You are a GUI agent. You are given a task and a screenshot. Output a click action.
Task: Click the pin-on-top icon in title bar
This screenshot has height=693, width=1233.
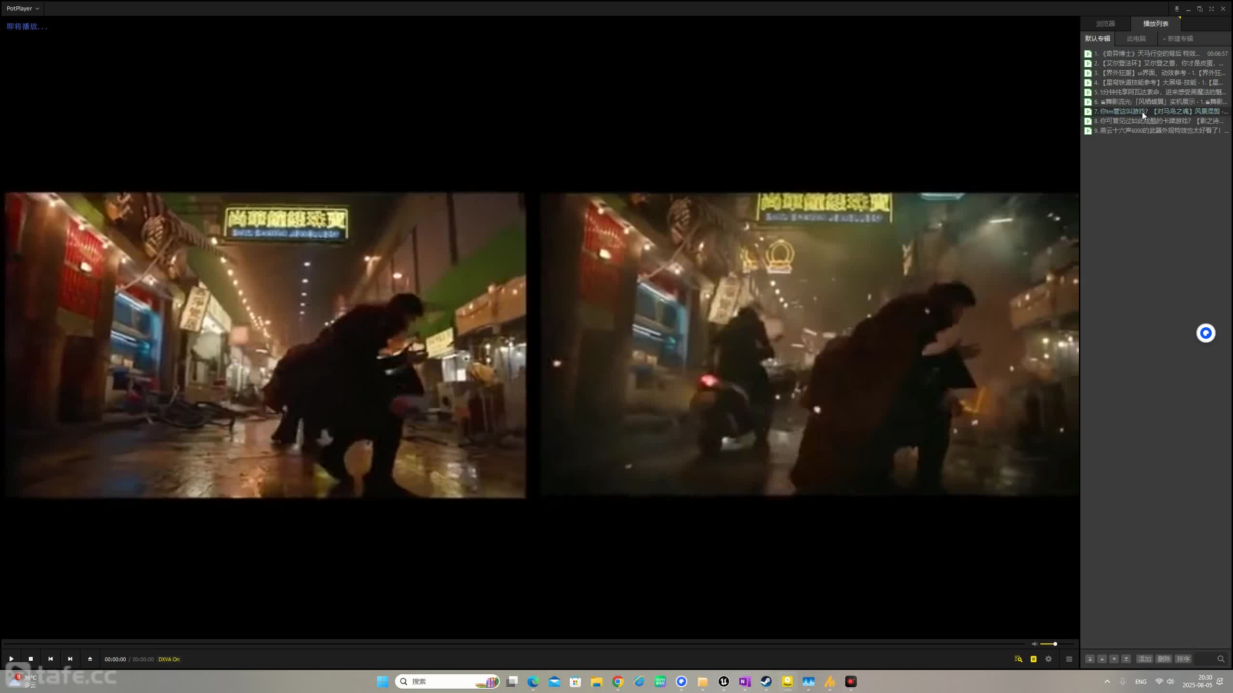(x=1177, y=9)
